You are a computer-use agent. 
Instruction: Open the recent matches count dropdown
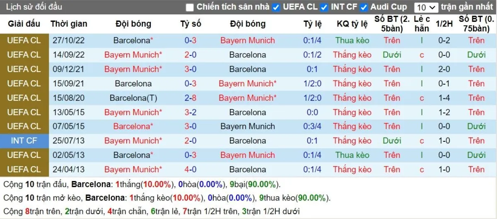pyautogui.click(x=426, y=7)
